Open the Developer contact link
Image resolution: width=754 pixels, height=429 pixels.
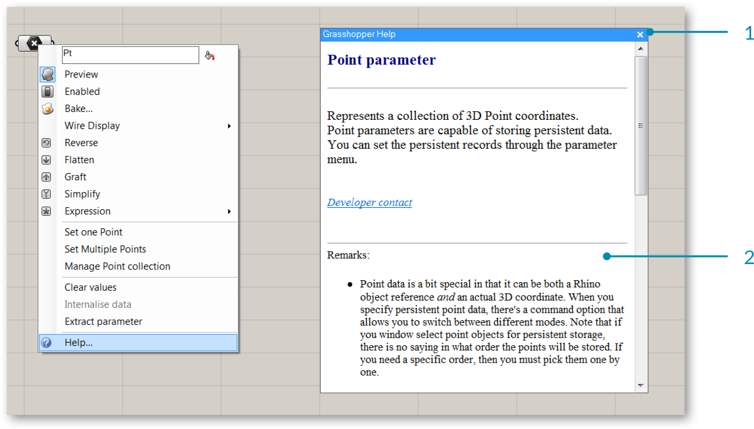click(x=370, y=203)
